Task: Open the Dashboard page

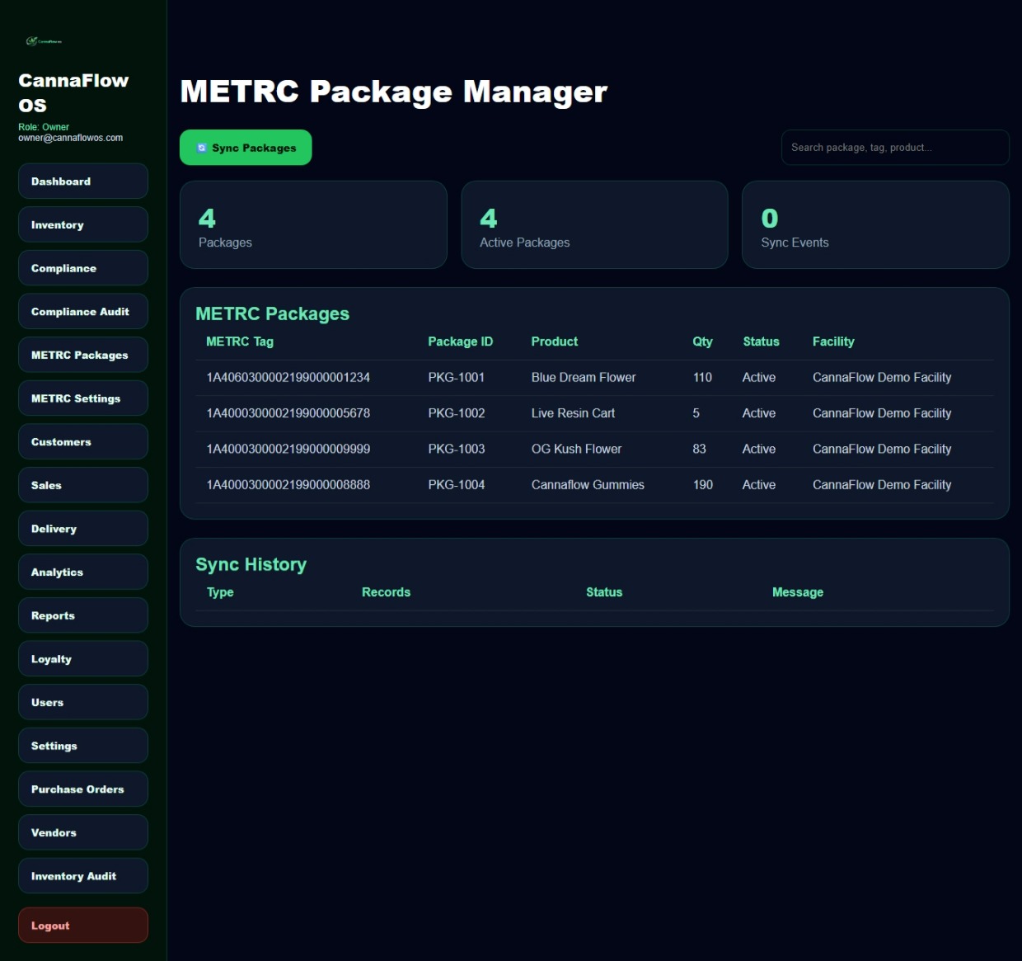Action: (83, 181)
